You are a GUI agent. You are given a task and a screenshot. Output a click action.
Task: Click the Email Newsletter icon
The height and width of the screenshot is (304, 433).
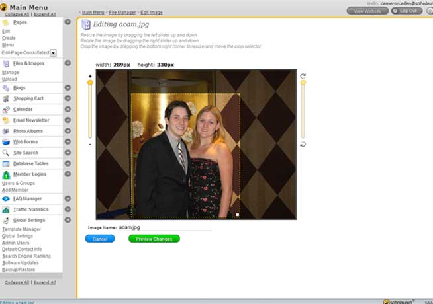tap(6, 120)
